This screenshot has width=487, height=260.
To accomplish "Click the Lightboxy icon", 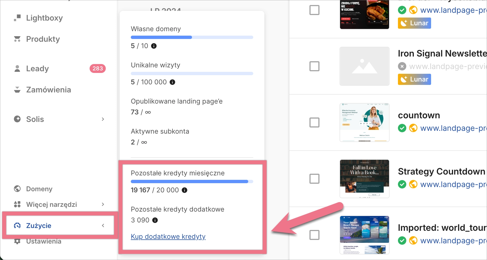I will (x=17, y=18).
